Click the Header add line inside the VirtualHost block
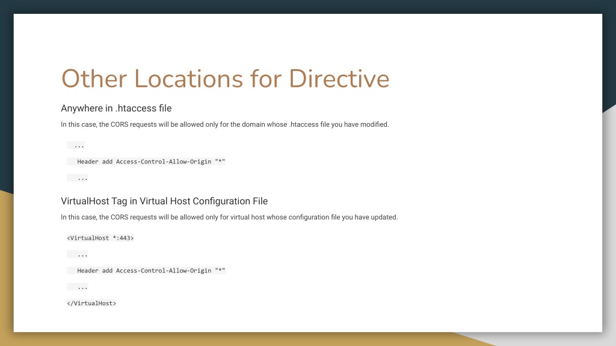Viewport: 616px width, 346px height. coord(146,271)
